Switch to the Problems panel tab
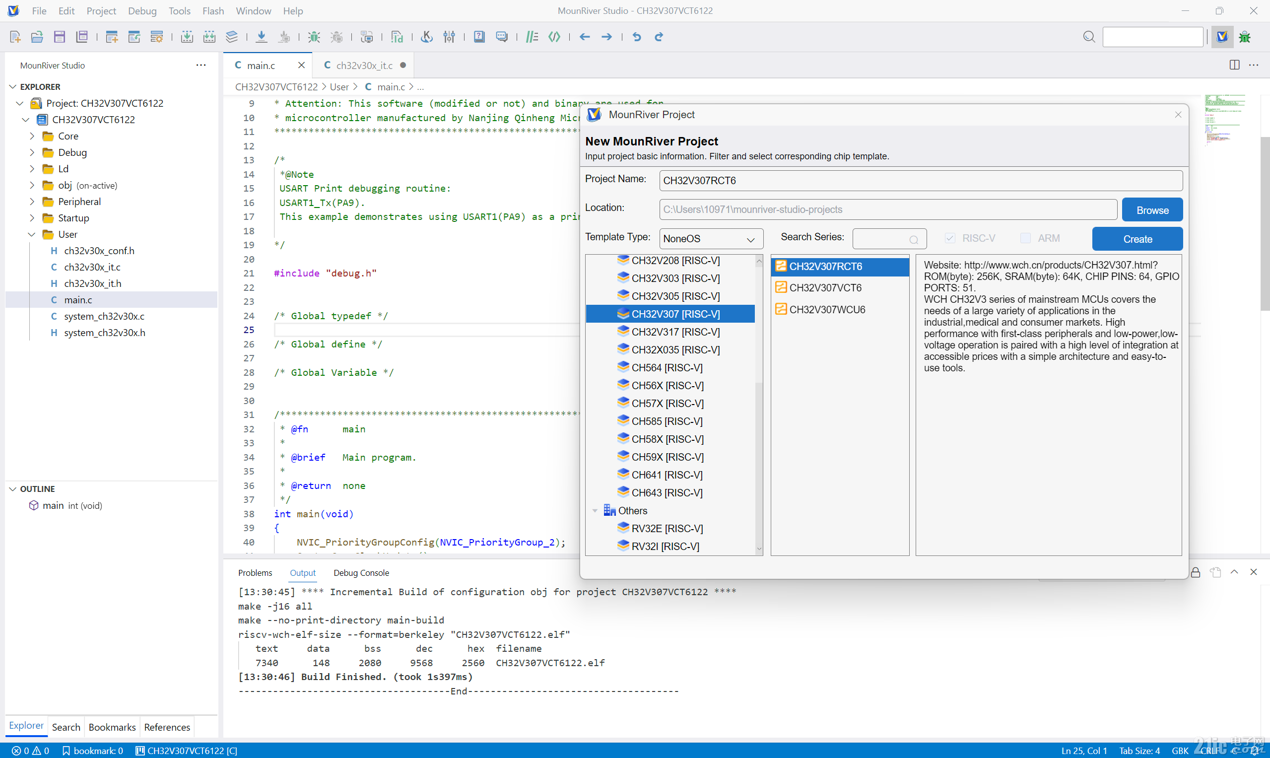The image size is (1270, 758). [255, 572]
